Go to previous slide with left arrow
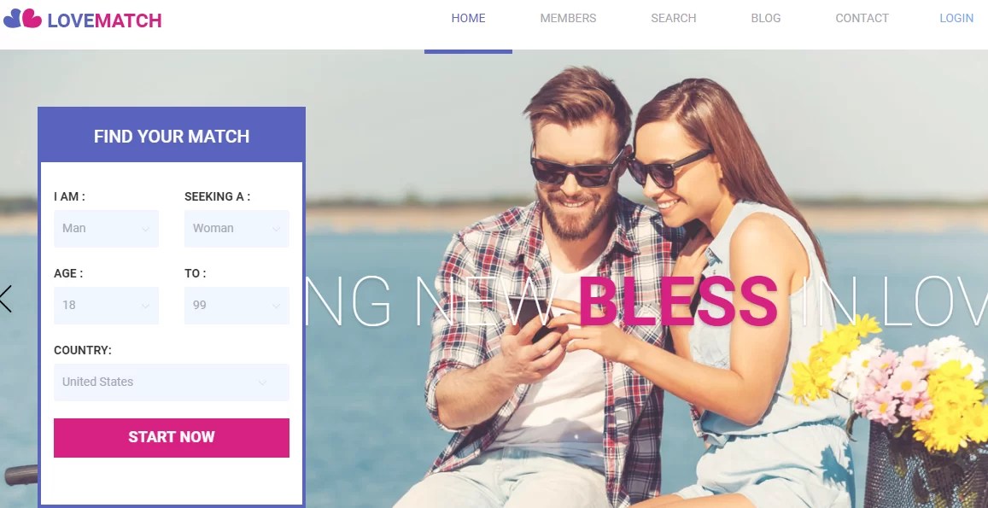Screen dimensions: 988x508 point(6,299)
